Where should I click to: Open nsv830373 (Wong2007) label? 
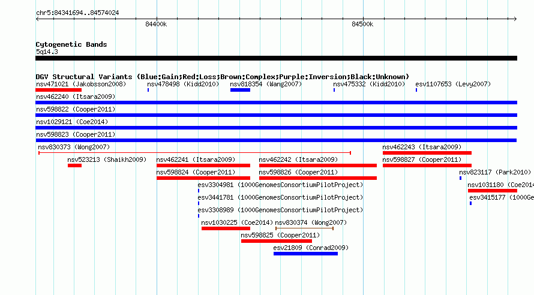tap(74, 147)
